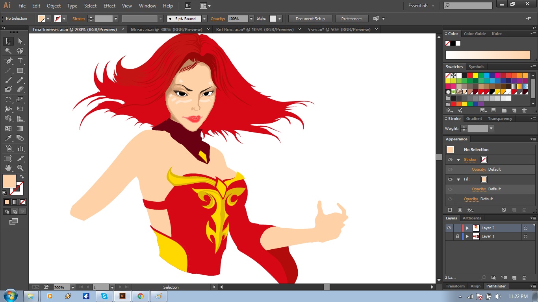The width and height of the screenshot is (538, 302).
Task: Click the color spectrum bar in Color panel
Action: [x=488, y=55]
